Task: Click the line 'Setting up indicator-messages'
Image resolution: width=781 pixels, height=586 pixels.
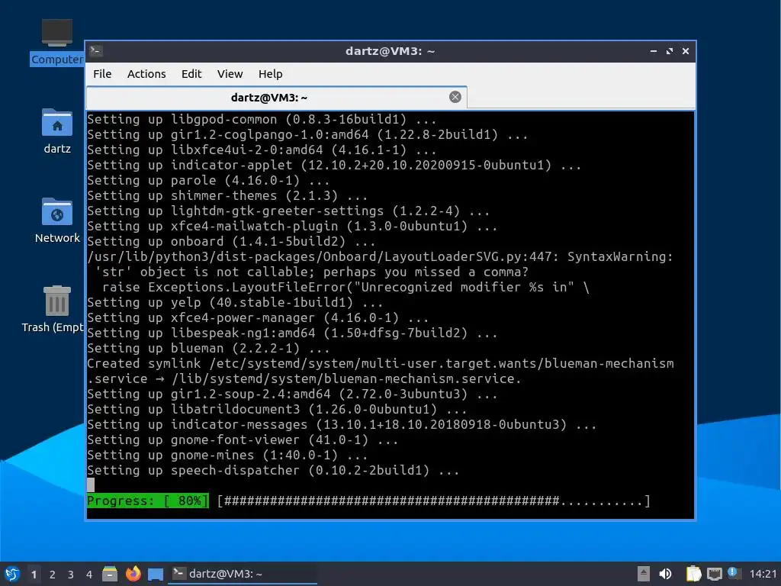Action: click(342, 424)
